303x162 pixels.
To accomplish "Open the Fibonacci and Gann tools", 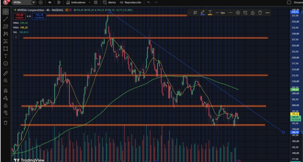I will (x=5, y=26).
